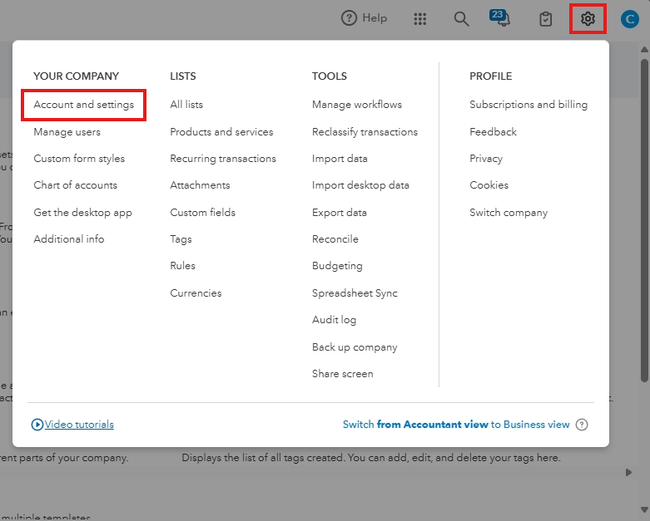
Task: Open Reconcile tool
Action: pyautogui.click(x=335, y=239)
